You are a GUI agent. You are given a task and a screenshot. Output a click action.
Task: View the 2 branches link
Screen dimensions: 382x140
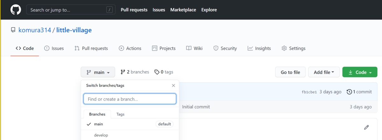tap(135, 72)
